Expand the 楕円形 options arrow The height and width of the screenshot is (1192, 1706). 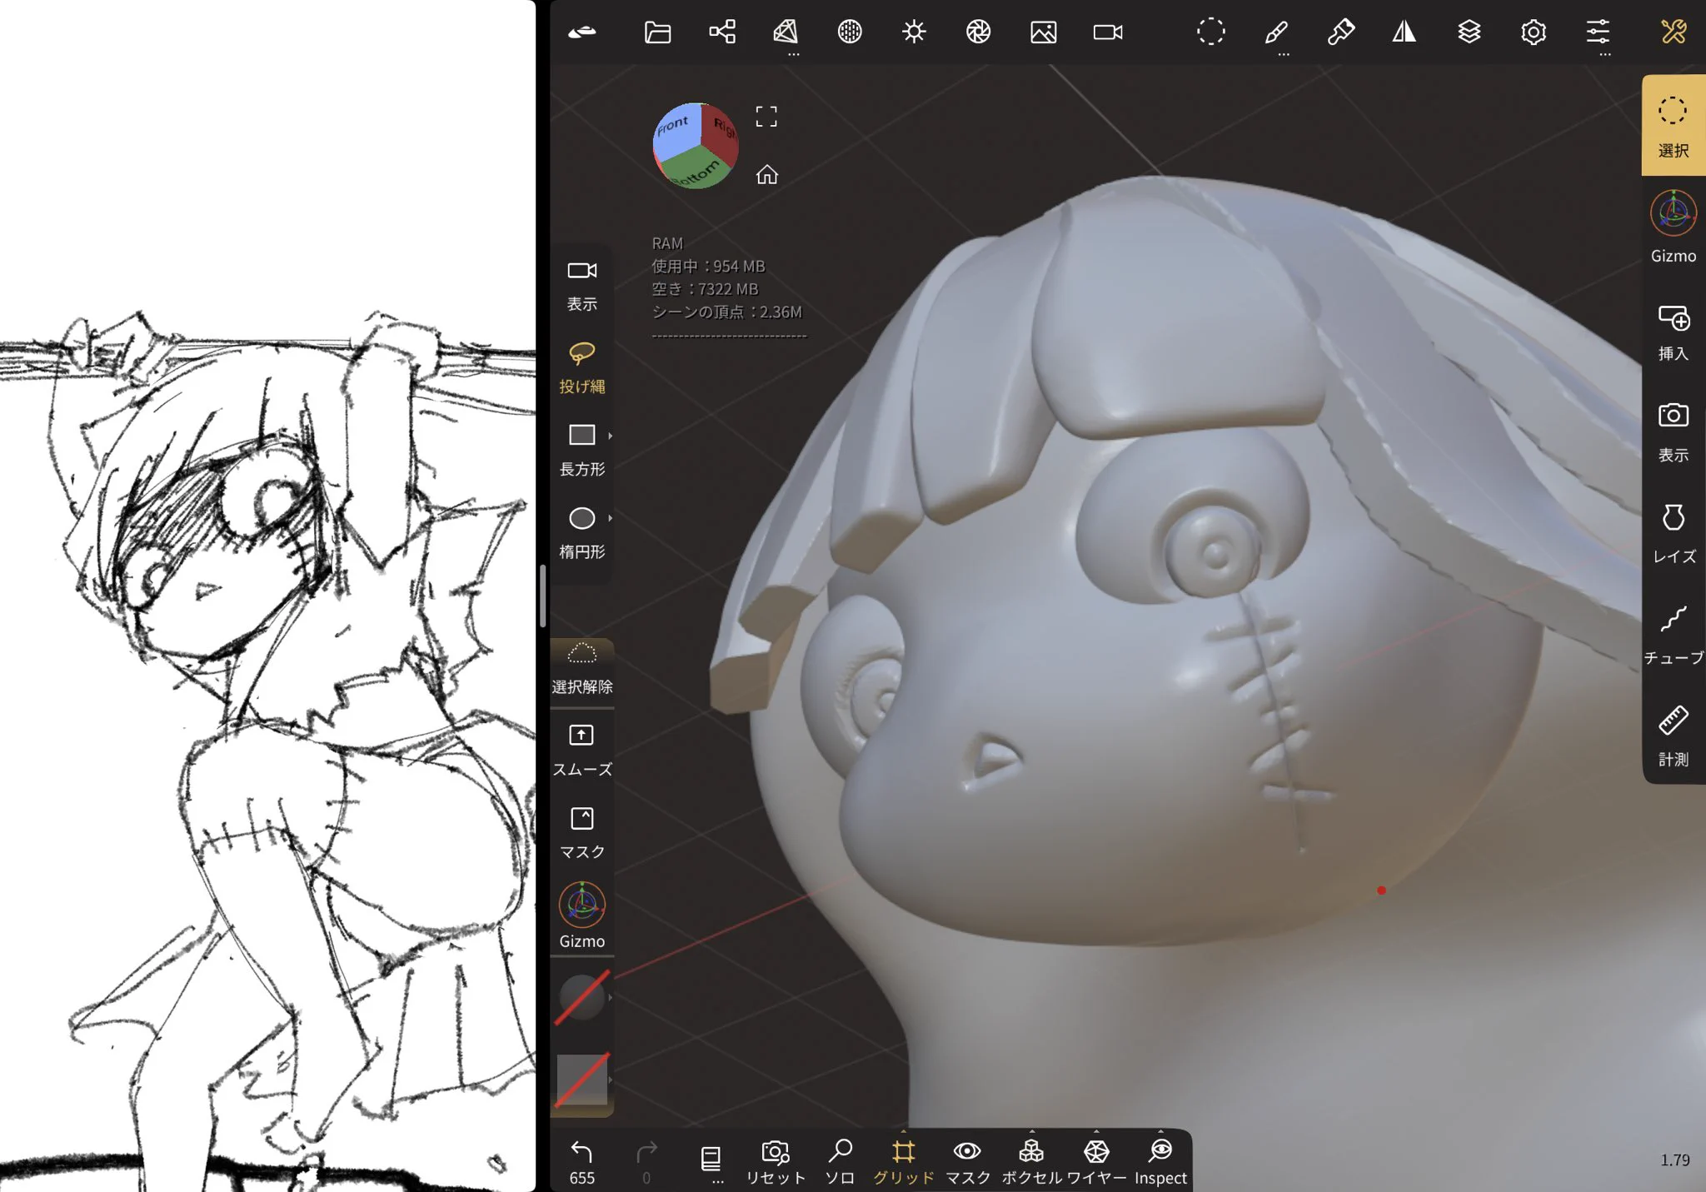pyautogui.click(x=611, y=518)
